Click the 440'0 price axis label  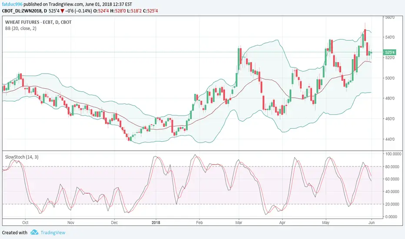pyautogui.click(x=390, y=139)
